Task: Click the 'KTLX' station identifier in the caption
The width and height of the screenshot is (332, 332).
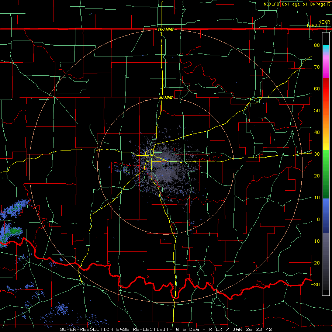Action: (x=217, y=329)
